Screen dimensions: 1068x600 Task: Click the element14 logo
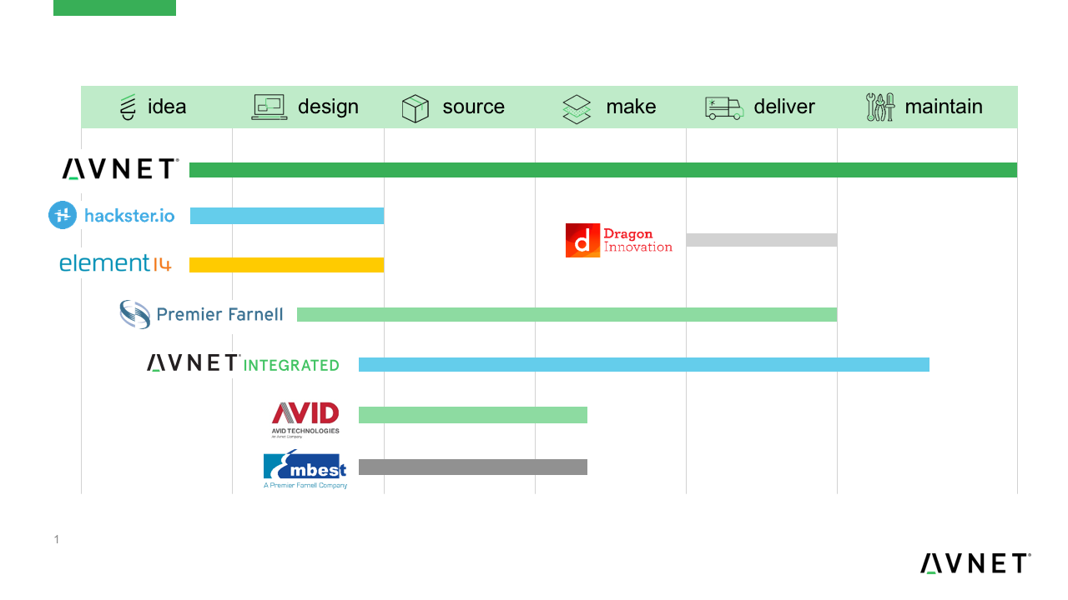point(115,263)
